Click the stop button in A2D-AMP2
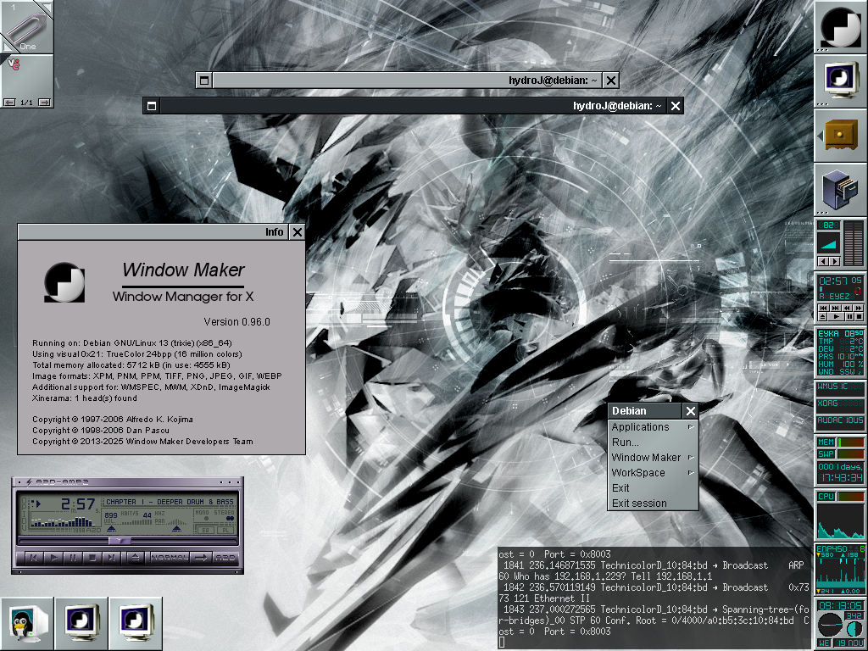The image size is (868, 651). [x=92, y=557]
